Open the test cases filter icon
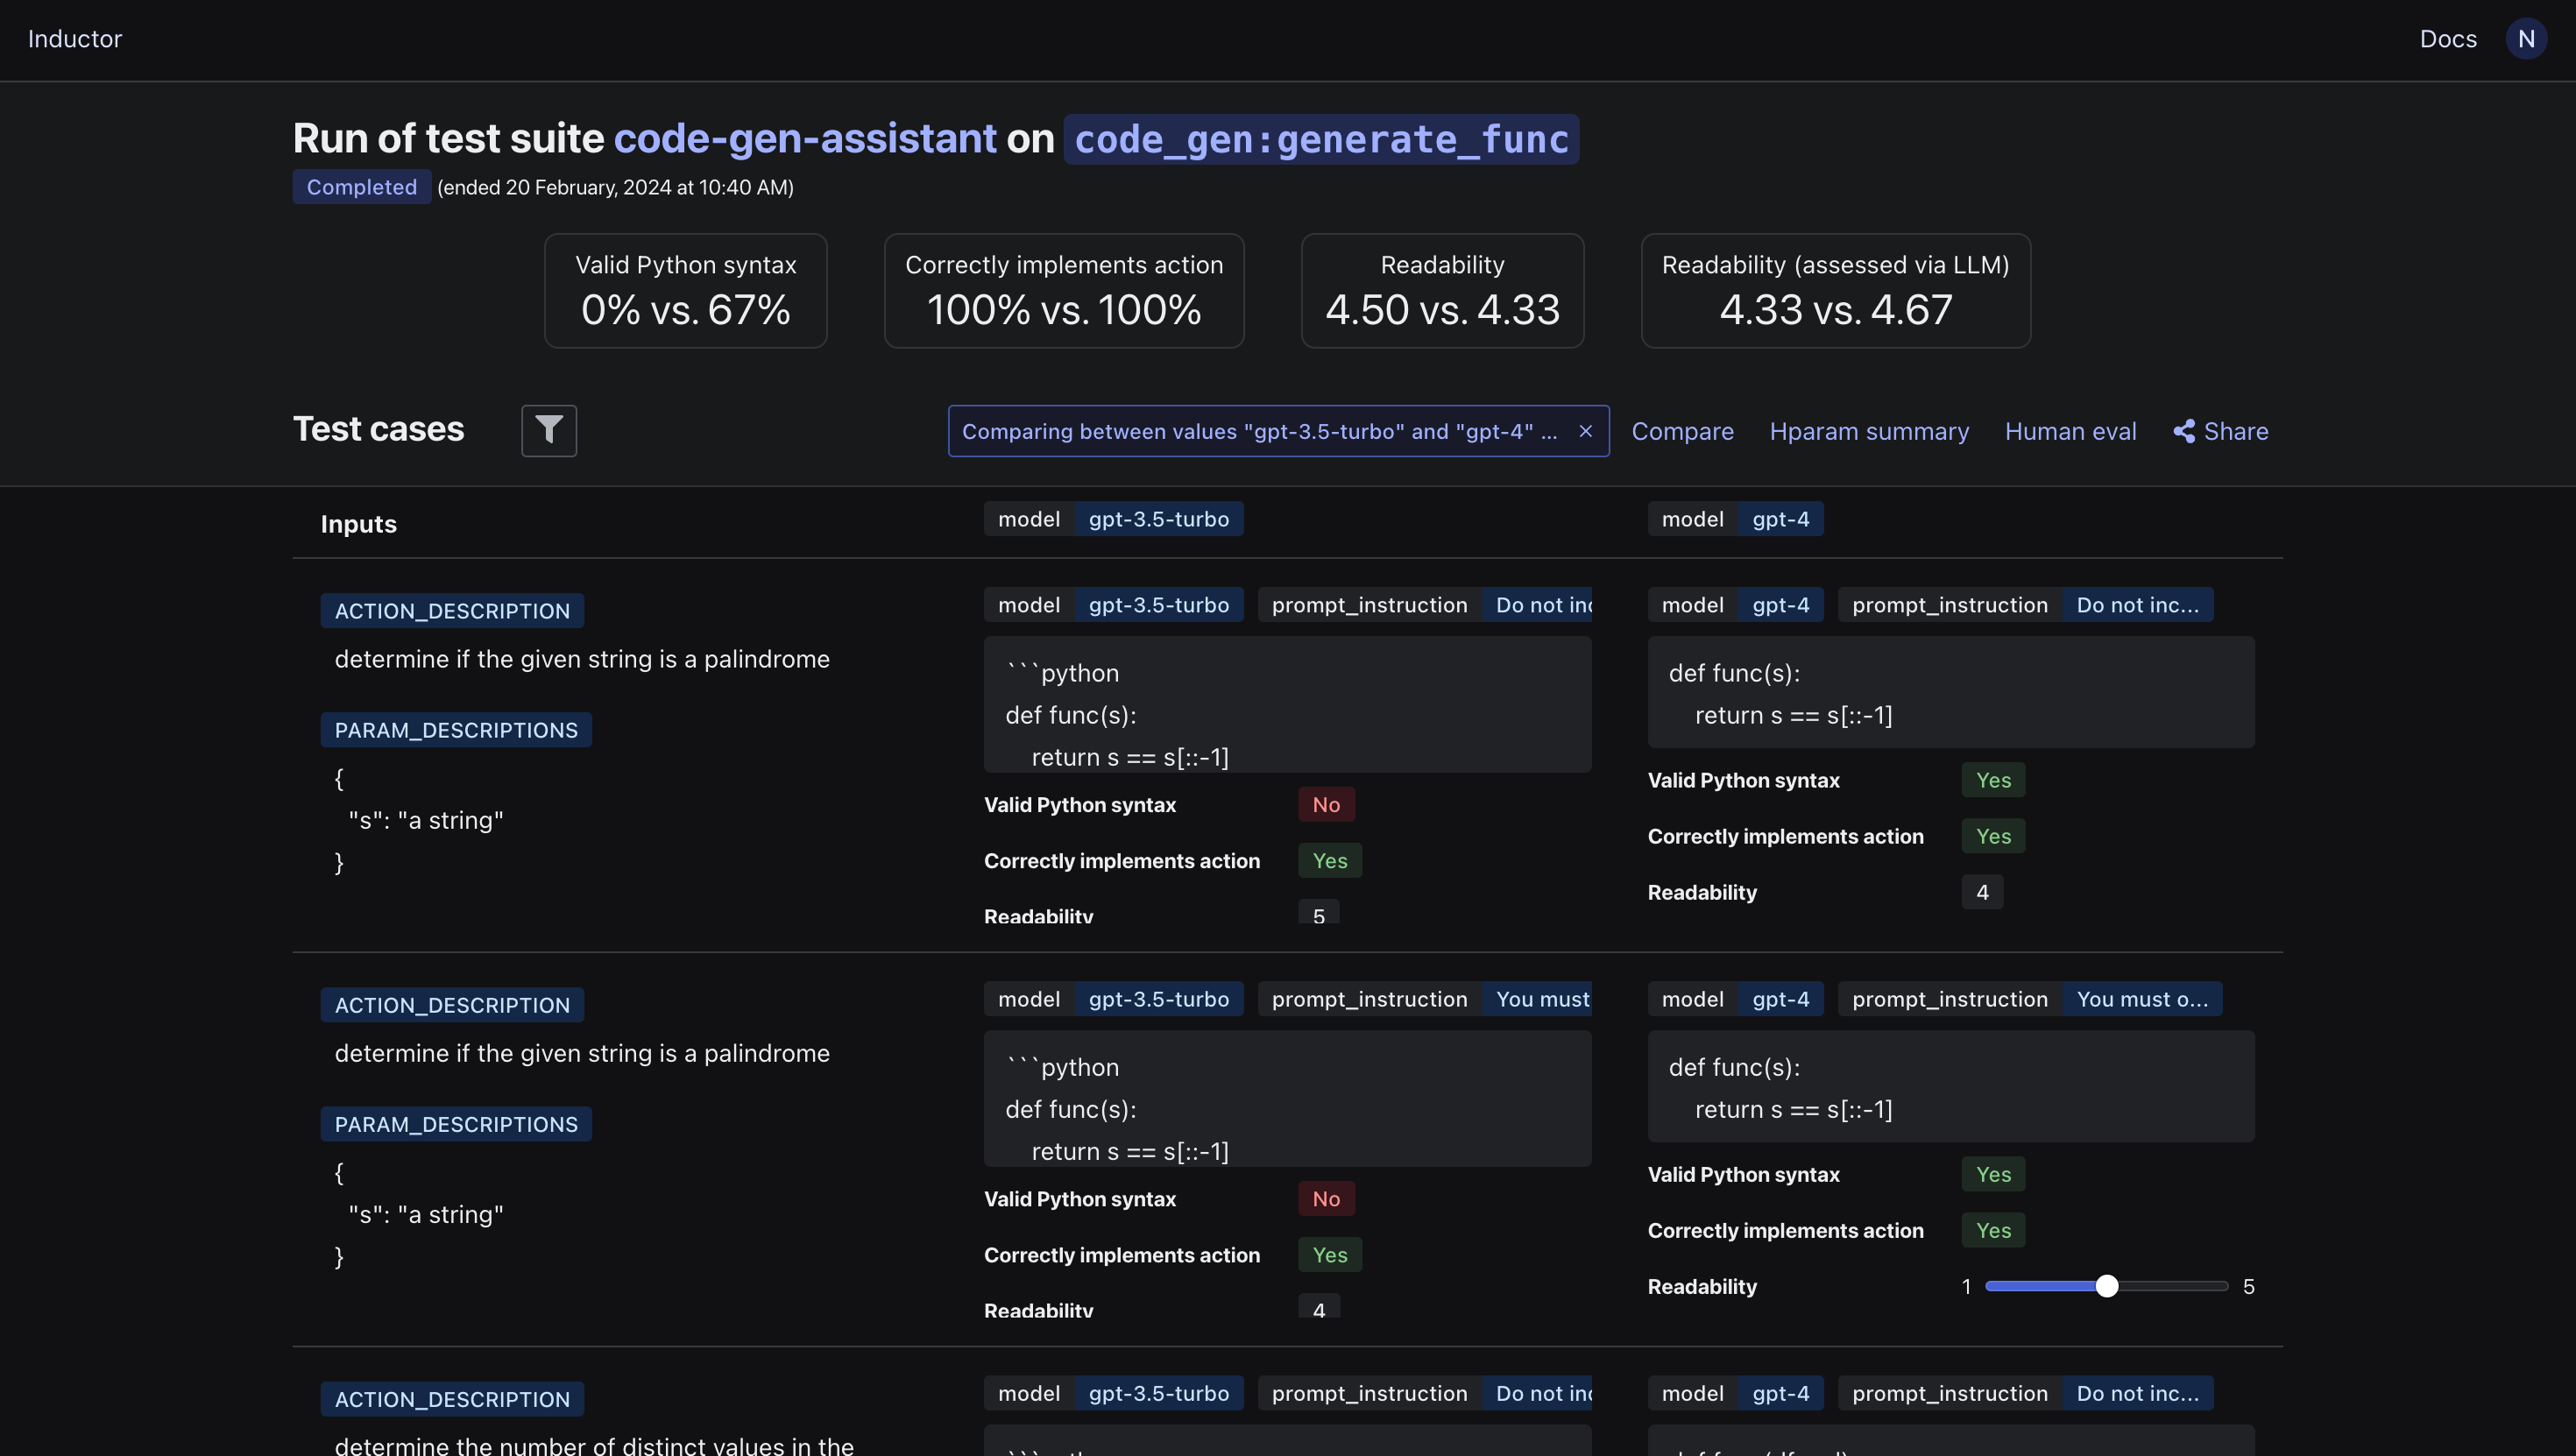 tap(548, 430)
